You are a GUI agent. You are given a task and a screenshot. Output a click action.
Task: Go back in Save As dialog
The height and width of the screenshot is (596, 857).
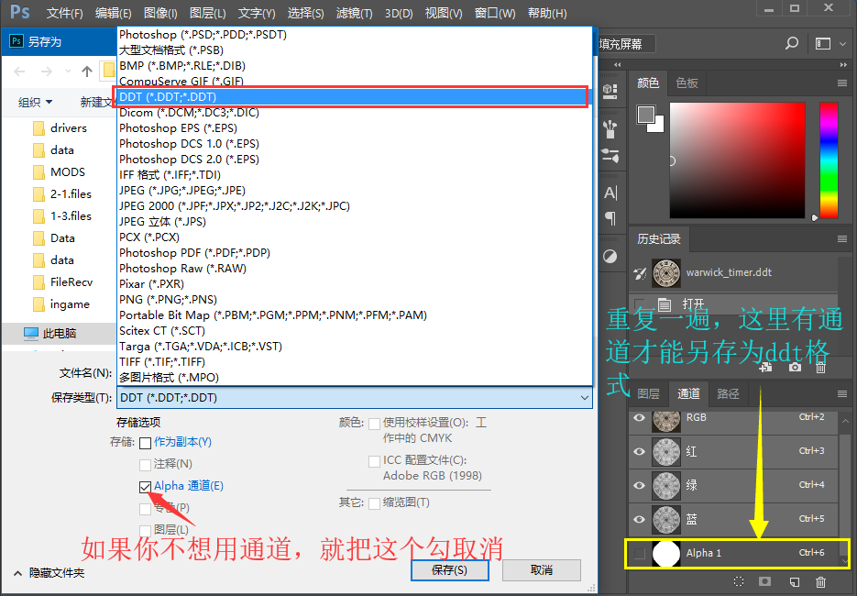coord(19,72)
